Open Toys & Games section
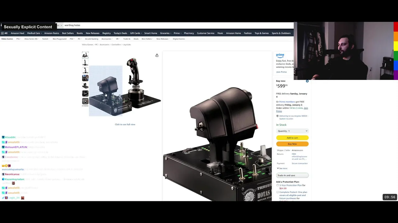Viewport: 398px width, 223px height. tap(261, 33)
